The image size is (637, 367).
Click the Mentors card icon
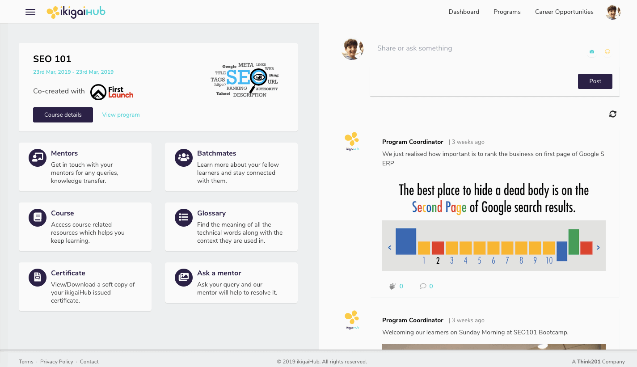[38, 158]
